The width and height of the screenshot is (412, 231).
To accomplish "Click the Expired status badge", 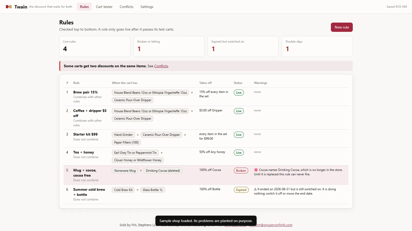I will (x=241, y=190).
